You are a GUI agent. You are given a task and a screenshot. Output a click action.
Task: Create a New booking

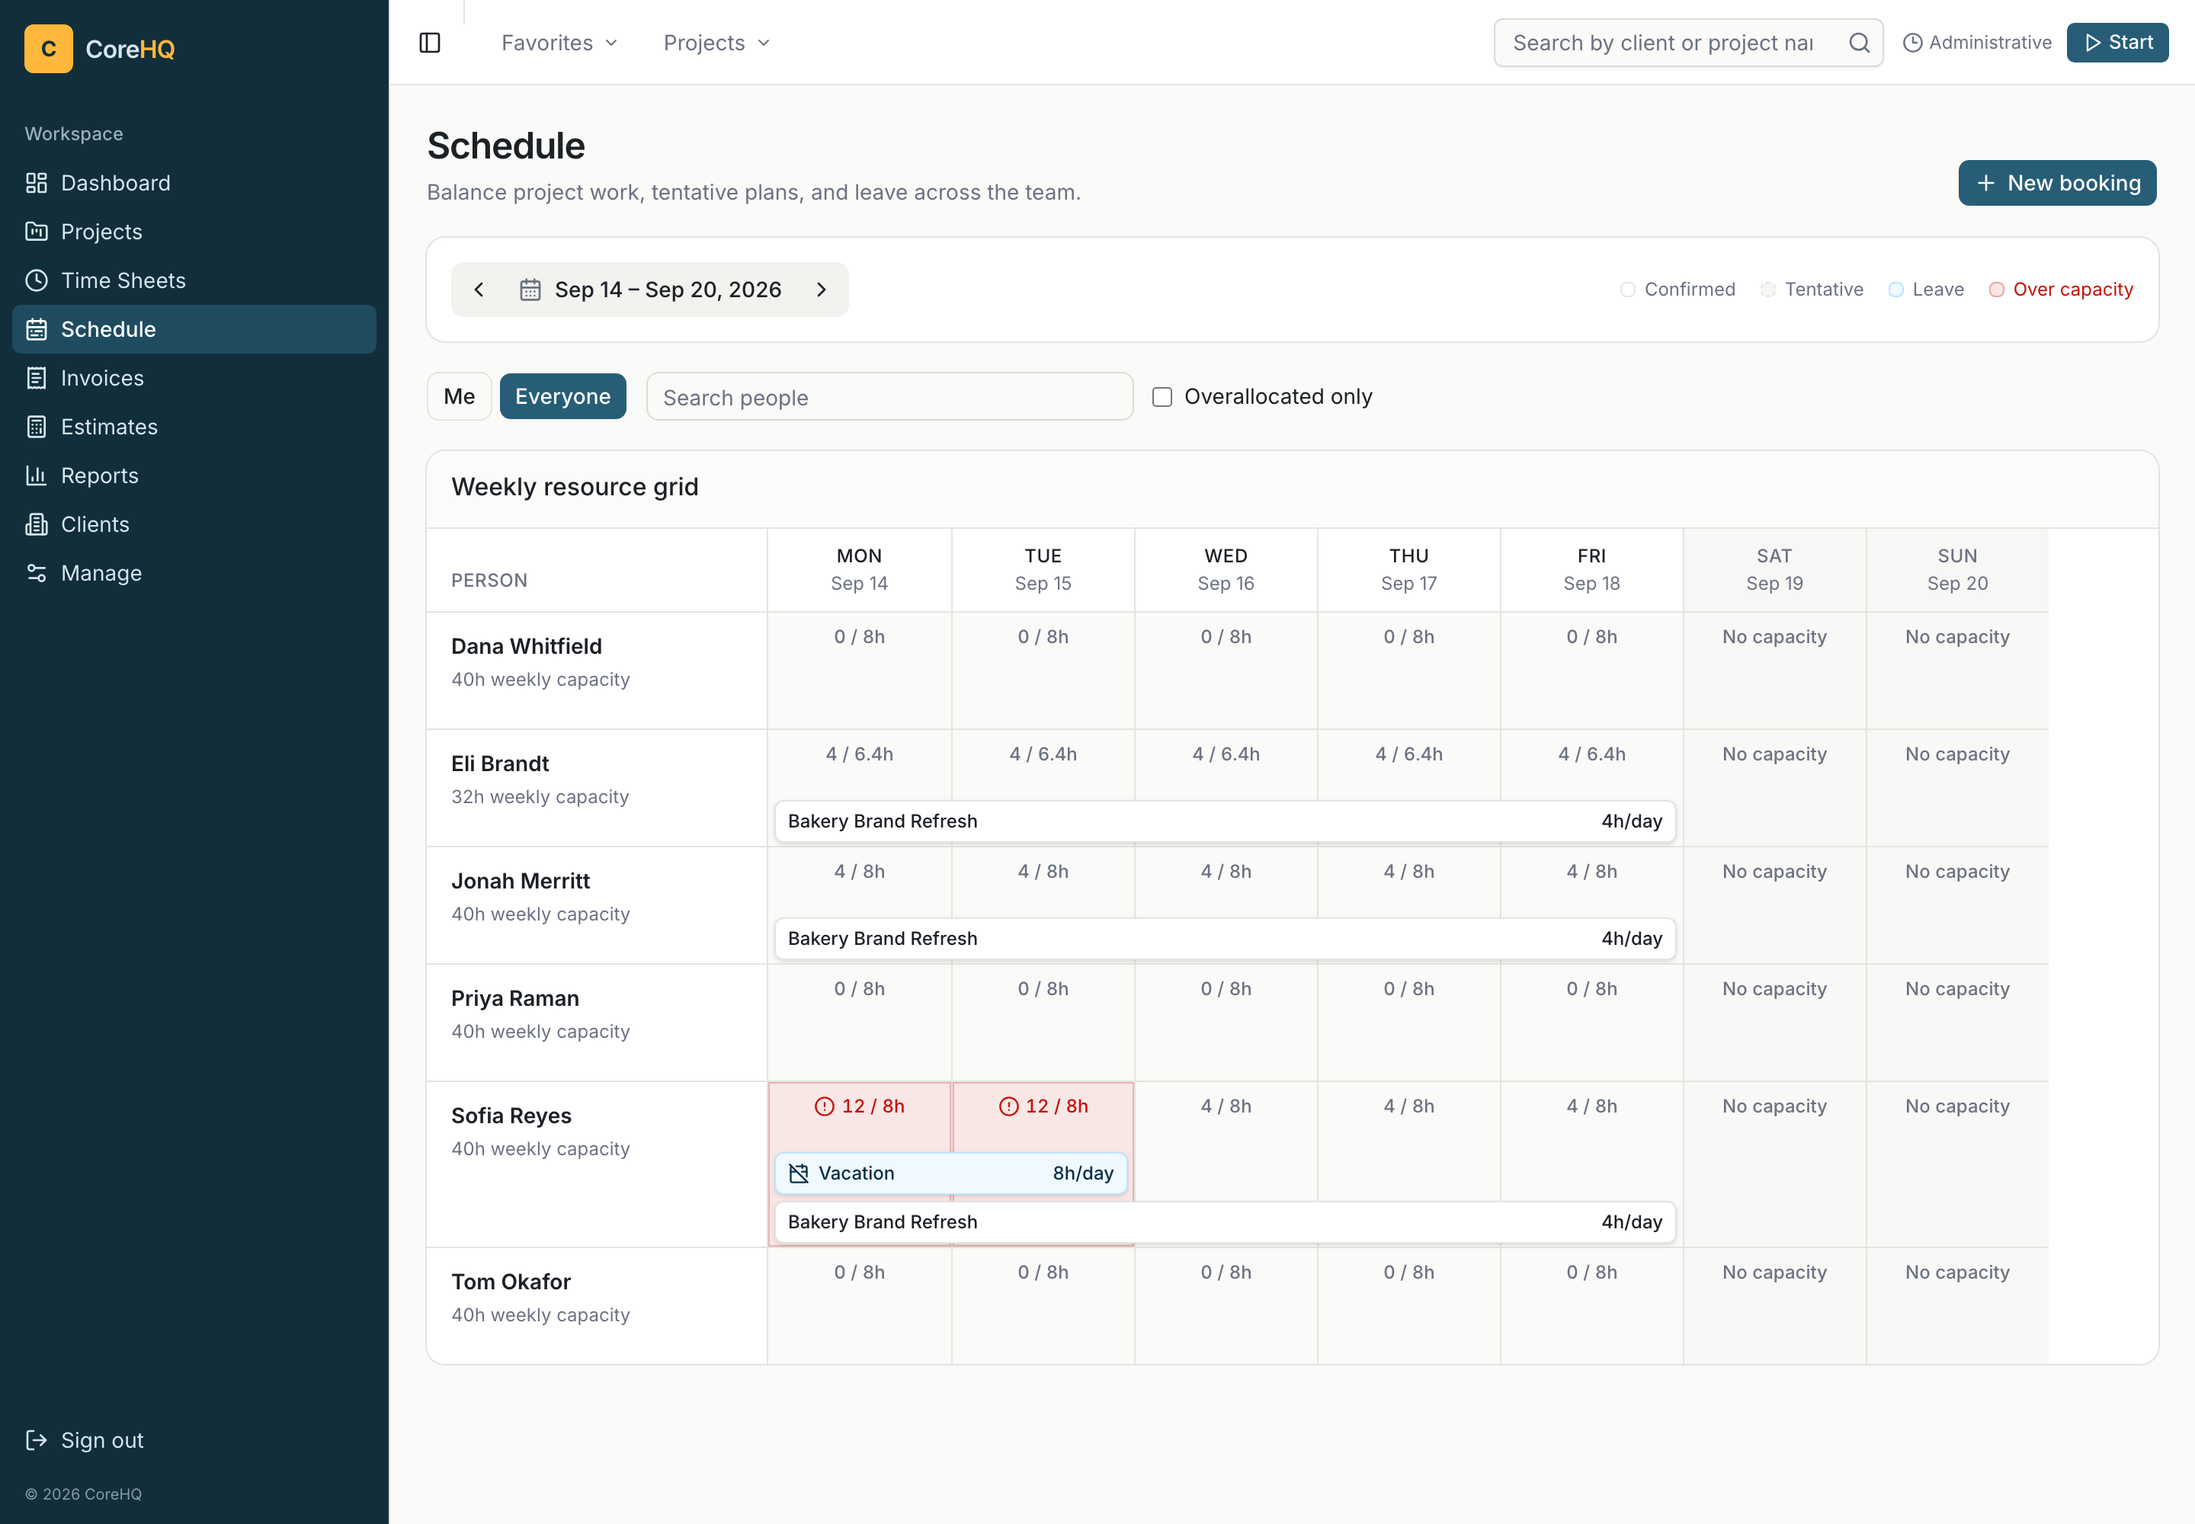[x=2056, y=182]
